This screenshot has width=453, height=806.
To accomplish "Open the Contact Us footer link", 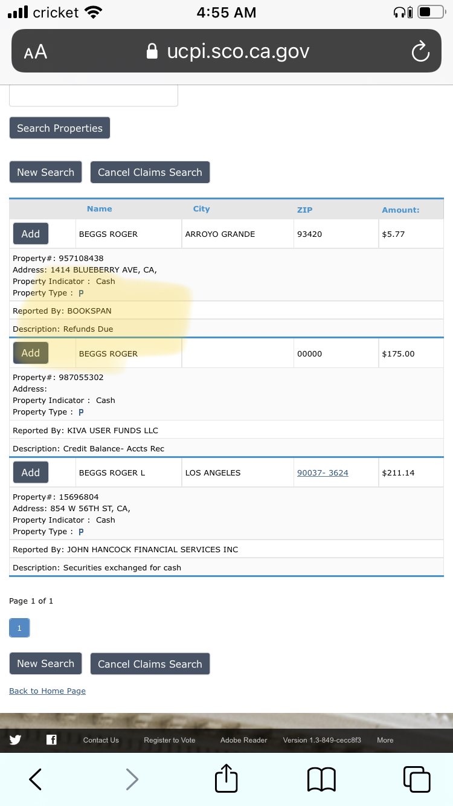I will pyautogui.click(x=101, y=740).
